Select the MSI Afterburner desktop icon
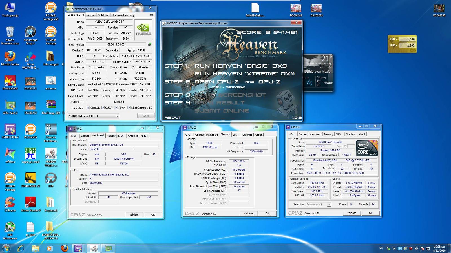Screen dimensions: 451x253 coord(10,230)
